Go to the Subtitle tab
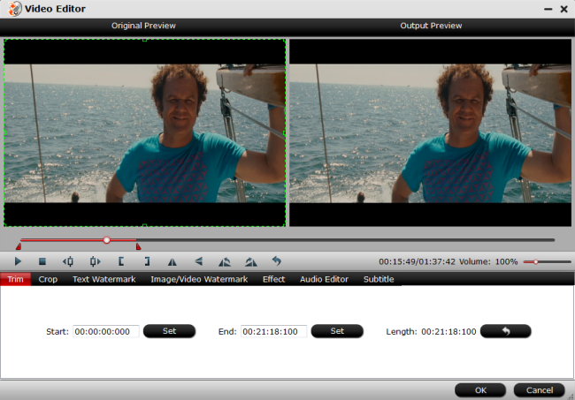This screenshot has width=575, height=400. click(379, 279)
